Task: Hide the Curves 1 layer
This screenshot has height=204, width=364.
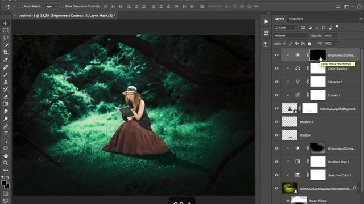Action: pos(276,95)
